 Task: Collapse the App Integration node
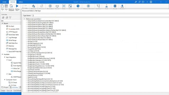5,57
